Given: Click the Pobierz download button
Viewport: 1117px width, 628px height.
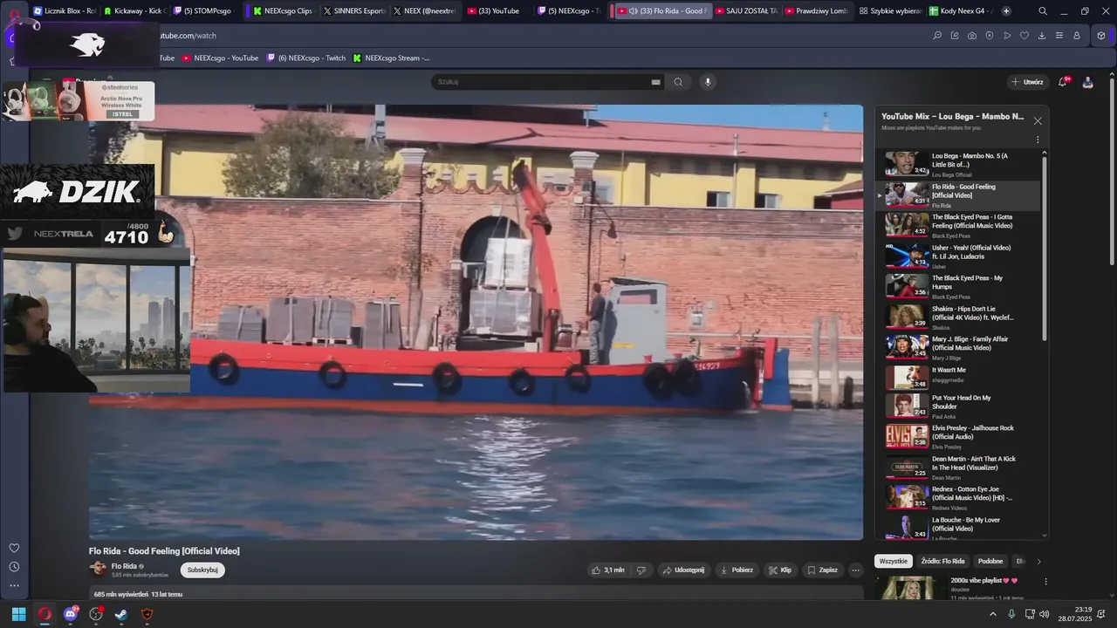Looking at the screenshot, I should coord(737,570).
